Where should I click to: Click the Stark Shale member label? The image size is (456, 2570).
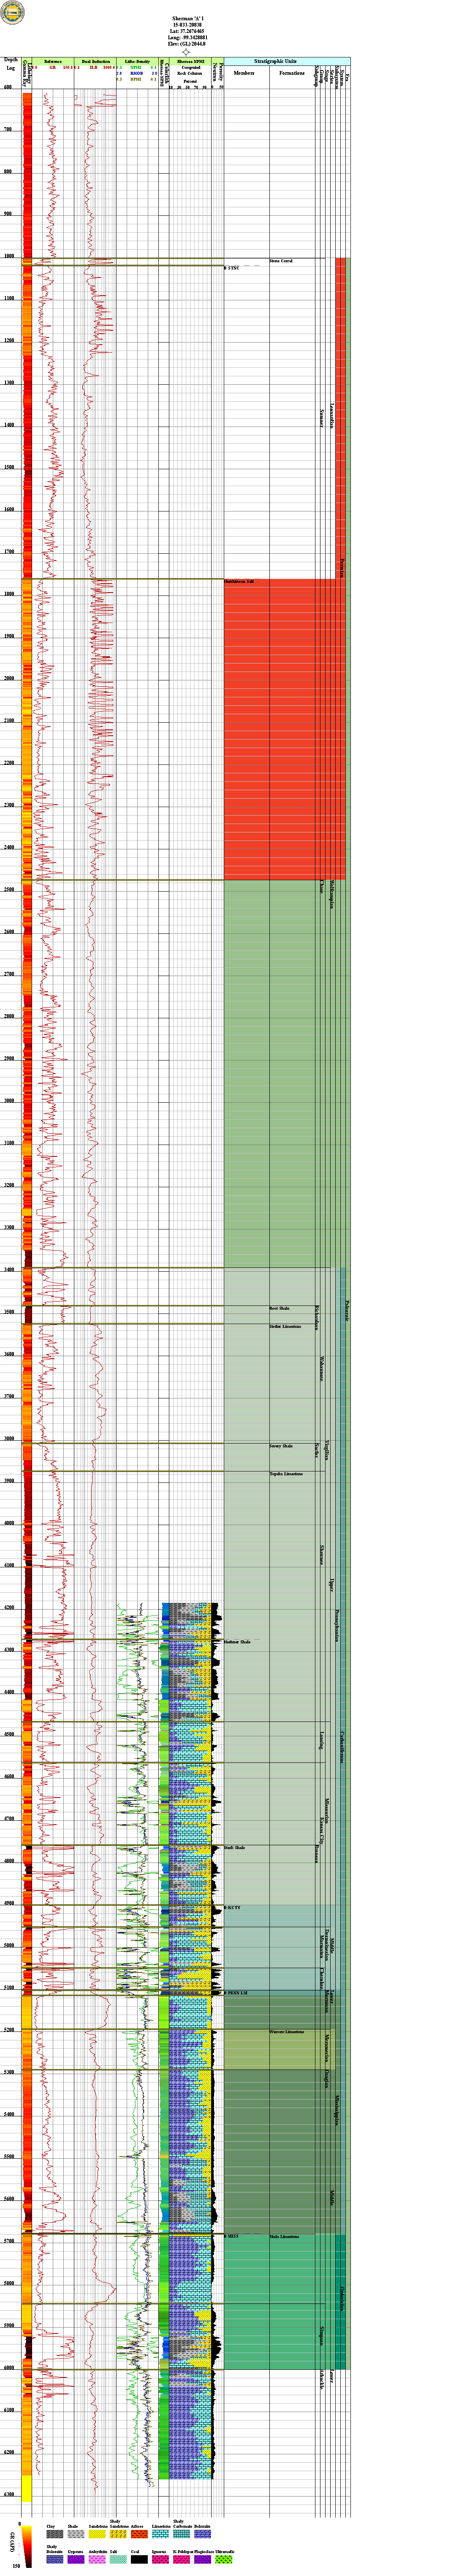point(234,1848)
